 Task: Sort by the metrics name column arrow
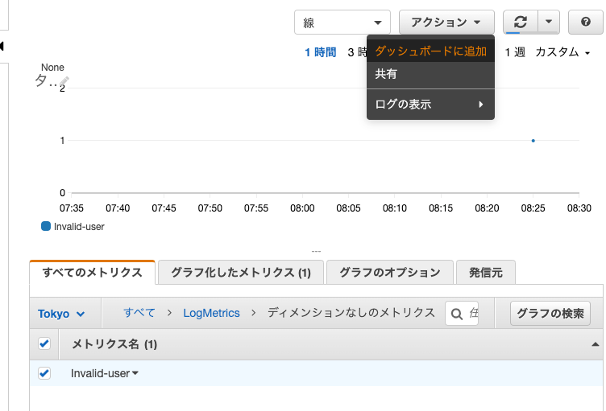tap(596, 344)
